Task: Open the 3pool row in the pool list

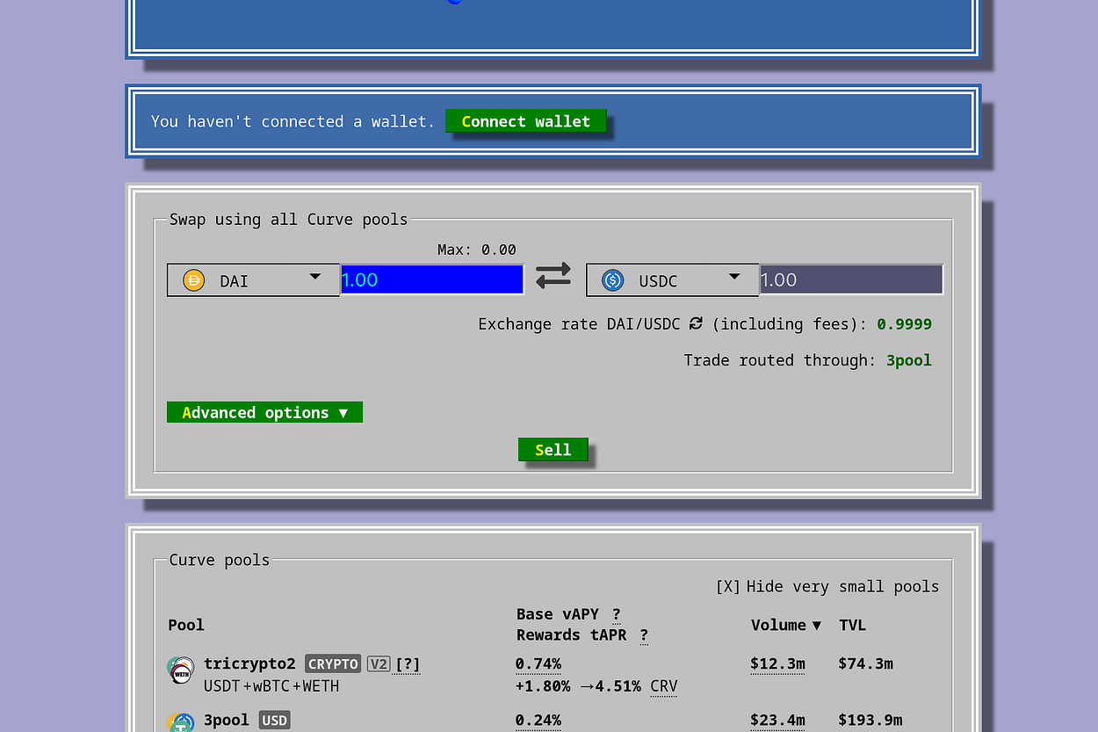Action: point(227,720)
